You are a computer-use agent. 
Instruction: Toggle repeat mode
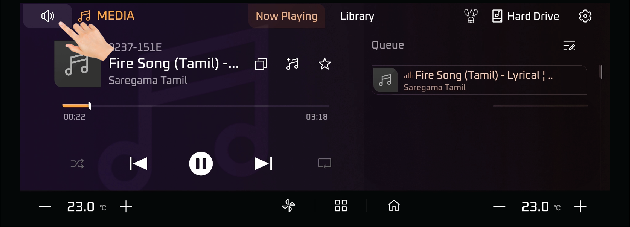point(325,163)
